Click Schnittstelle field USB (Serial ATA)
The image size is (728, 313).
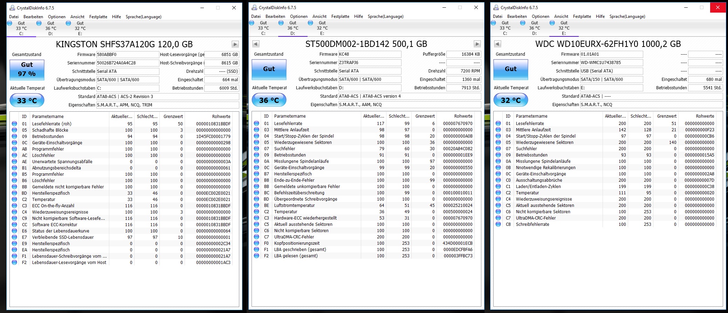tap(611, 71)
